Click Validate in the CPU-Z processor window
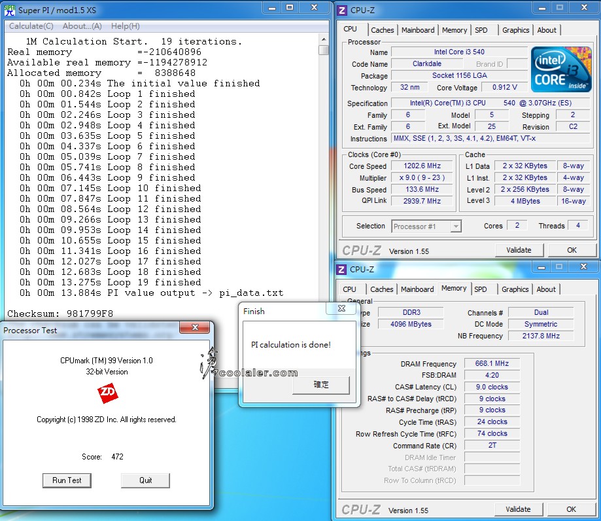601x521 pixels. pyautogui.click(x=519, y=250)
